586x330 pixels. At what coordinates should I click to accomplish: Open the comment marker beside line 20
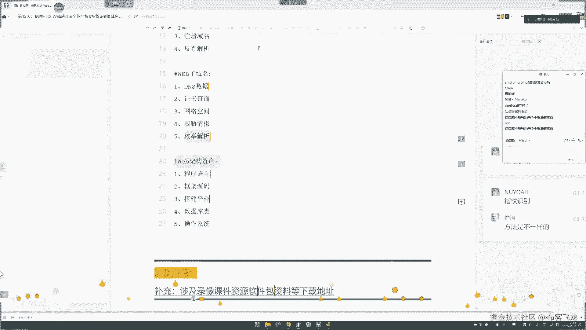461,139
